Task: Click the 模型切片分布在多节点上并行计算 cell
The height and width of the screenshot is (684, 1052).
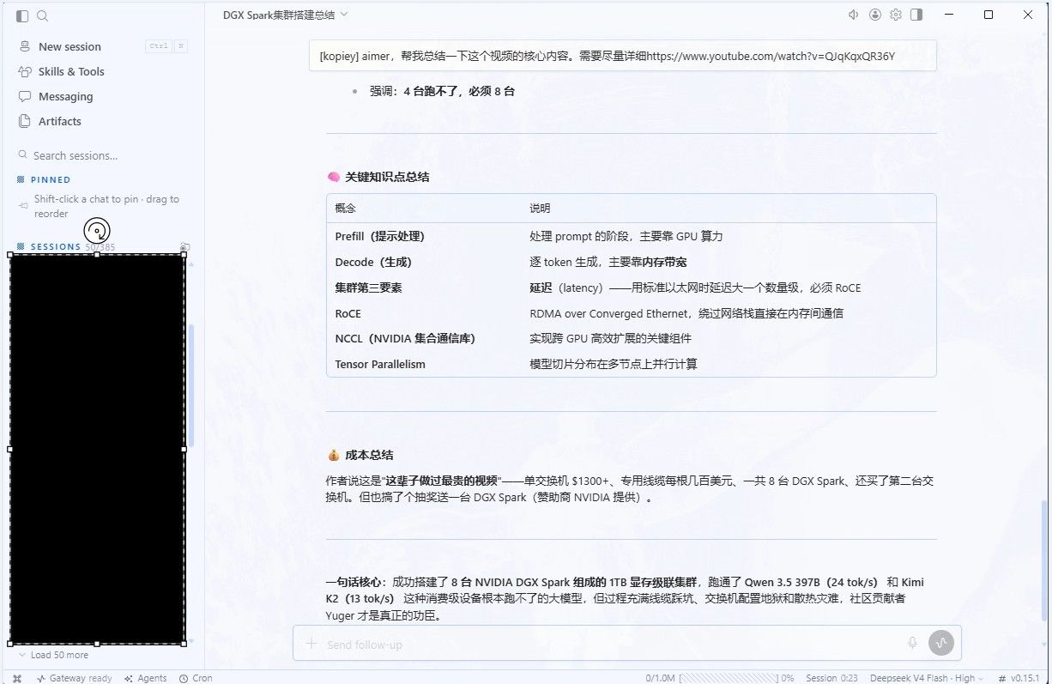Action: 614,364
